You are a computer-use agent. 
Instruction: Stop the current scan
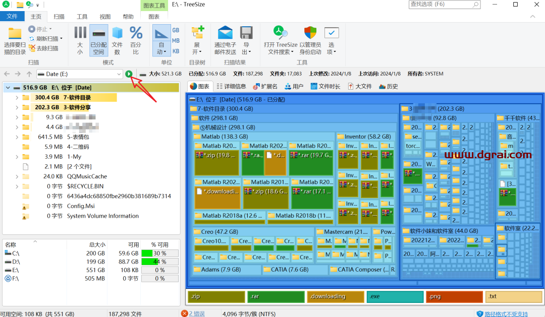pos(40,29)
